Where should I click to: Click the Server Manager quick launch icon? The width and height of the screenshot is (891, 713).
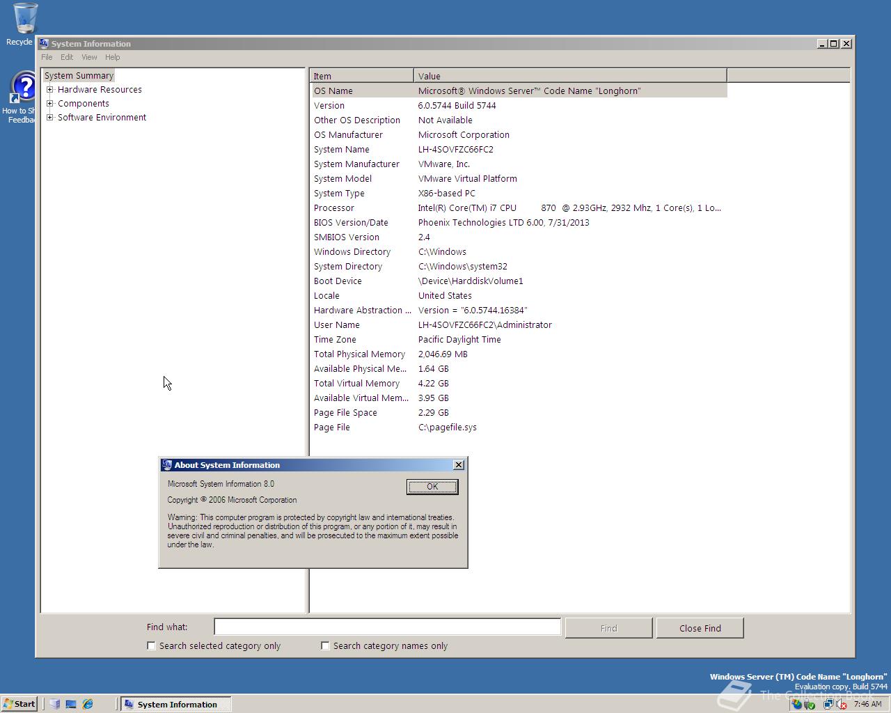pyautogui.click(x=54, y=704)
